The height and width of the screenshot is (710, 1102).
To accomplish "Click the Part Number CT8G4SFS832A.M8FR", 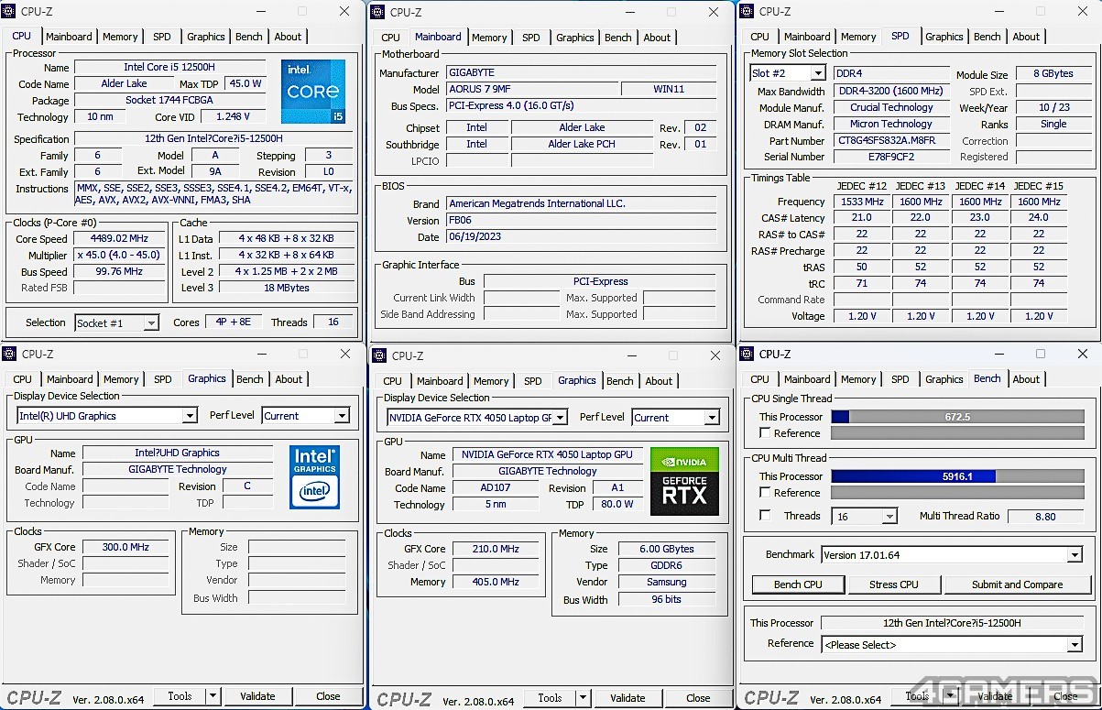I will [891, 141].
